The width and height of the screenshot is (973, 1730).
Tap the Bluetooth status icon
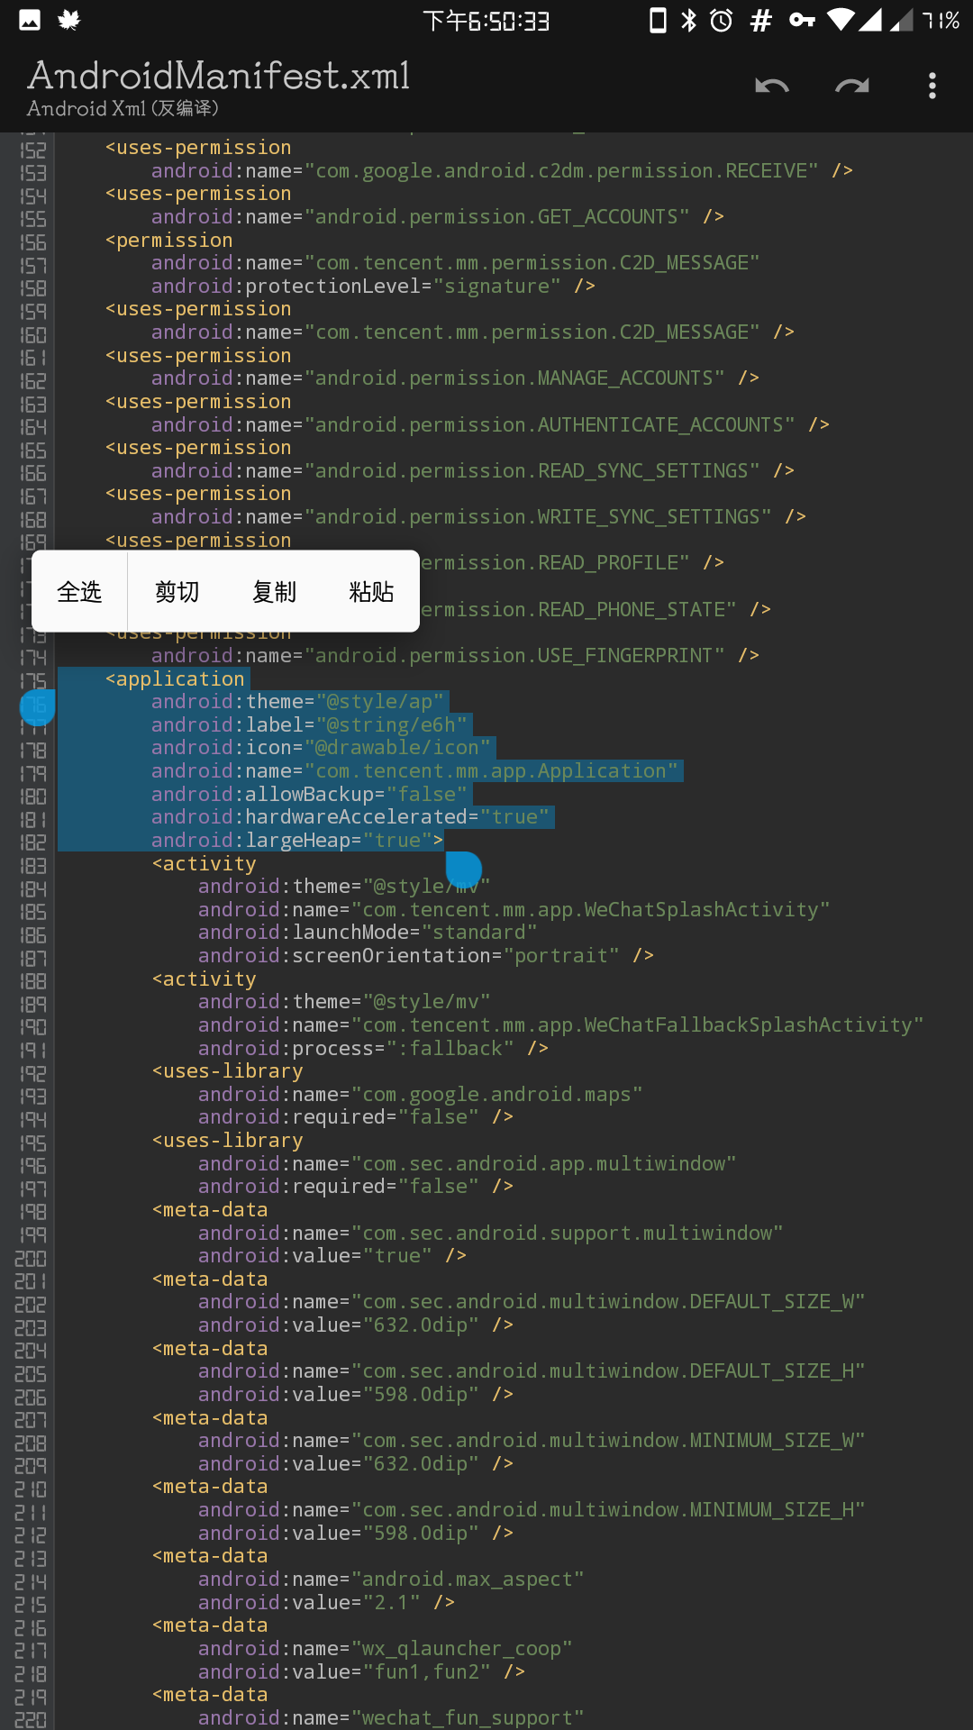pyautogui.click(x=689, y=20)
